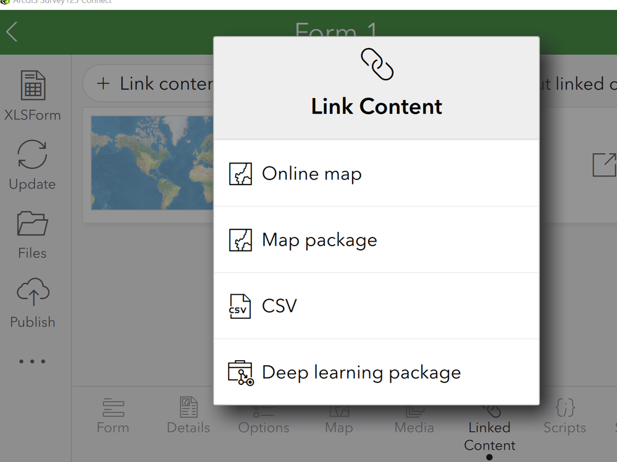The image size is (617, 462).
Task: Select the world map thumbnail
Action: coord(153,163)
